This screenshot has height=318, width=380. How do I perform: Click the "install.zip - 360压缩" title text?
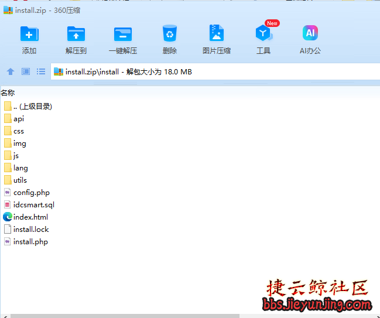pyautogui.click(x=47, y=11)
